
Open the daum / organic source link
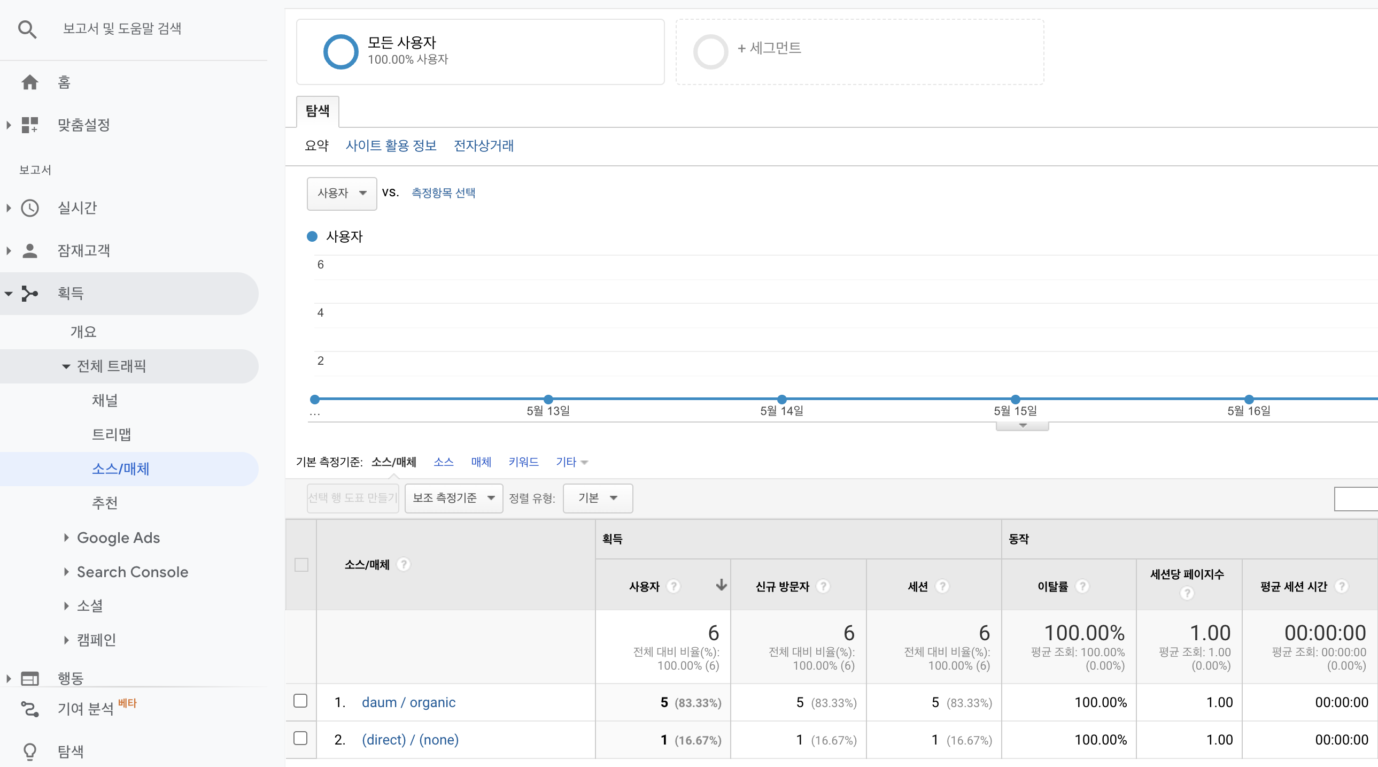(x=408, y=702)
